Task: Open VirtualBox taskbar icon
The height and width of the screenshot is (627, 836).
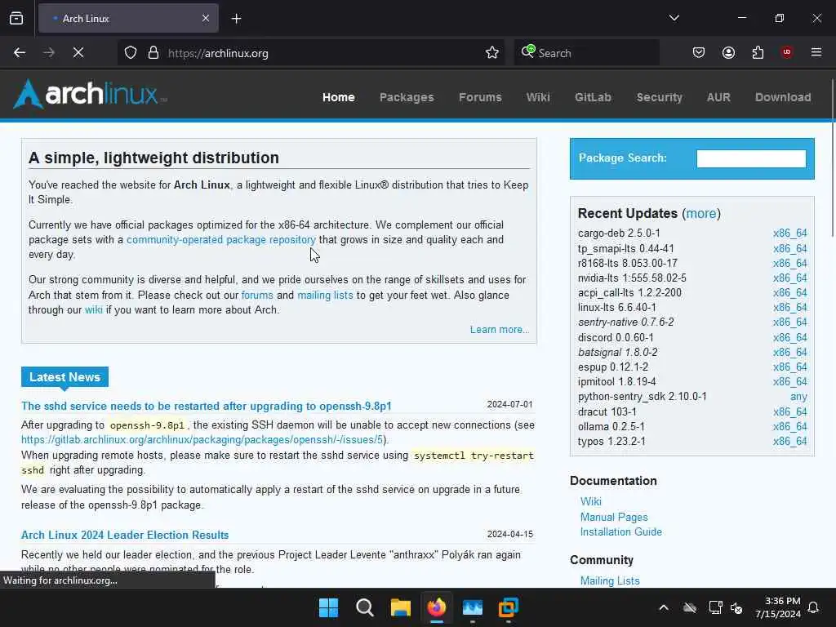Action: (509, 607)
